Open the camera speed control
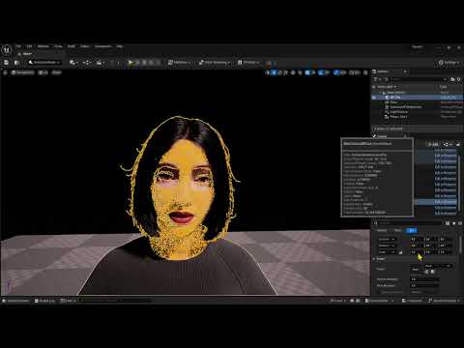Screen dimensions: 464x348 click(x=355, y=72)
